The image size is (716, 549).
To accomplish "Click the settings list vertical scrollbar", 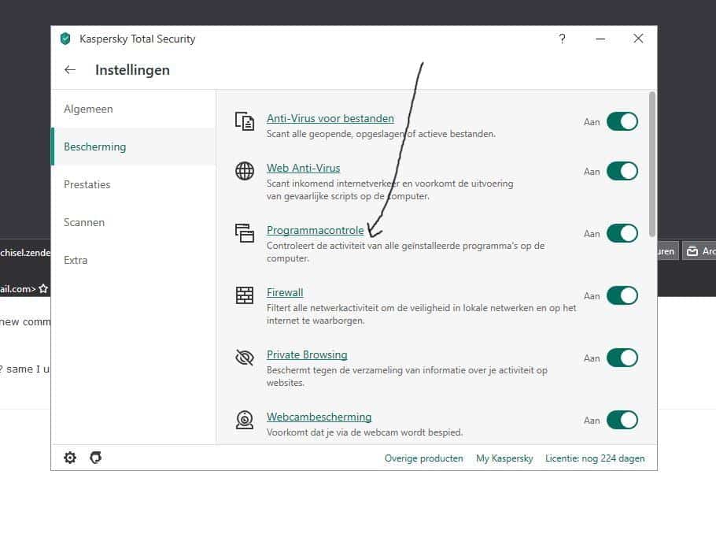I will tap(652, 165).
